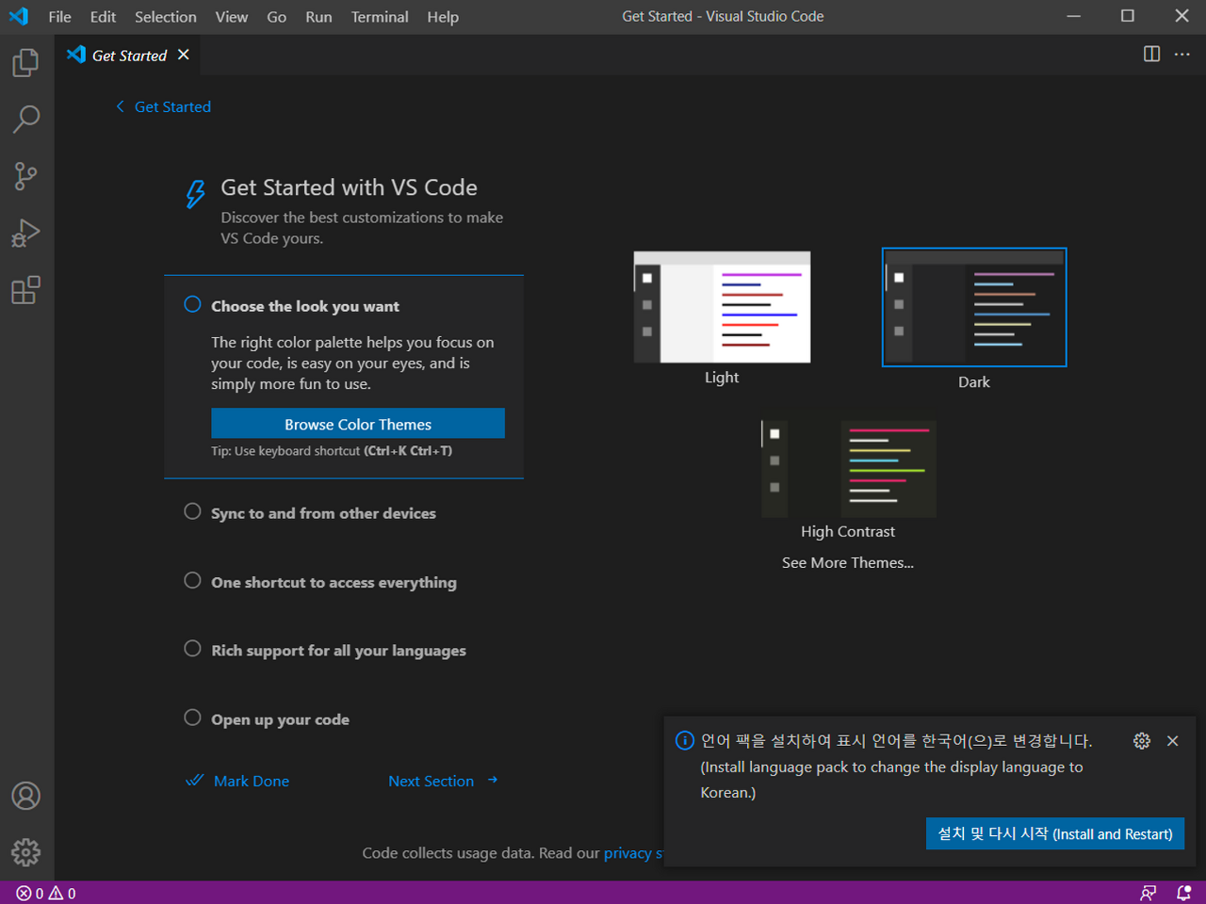Click the lightning bolt Get Started icon
The height and width of the screenshot is (904, 1206).
[195, 194]
